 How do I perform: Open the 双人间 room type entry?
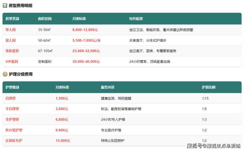pos(11,40)
